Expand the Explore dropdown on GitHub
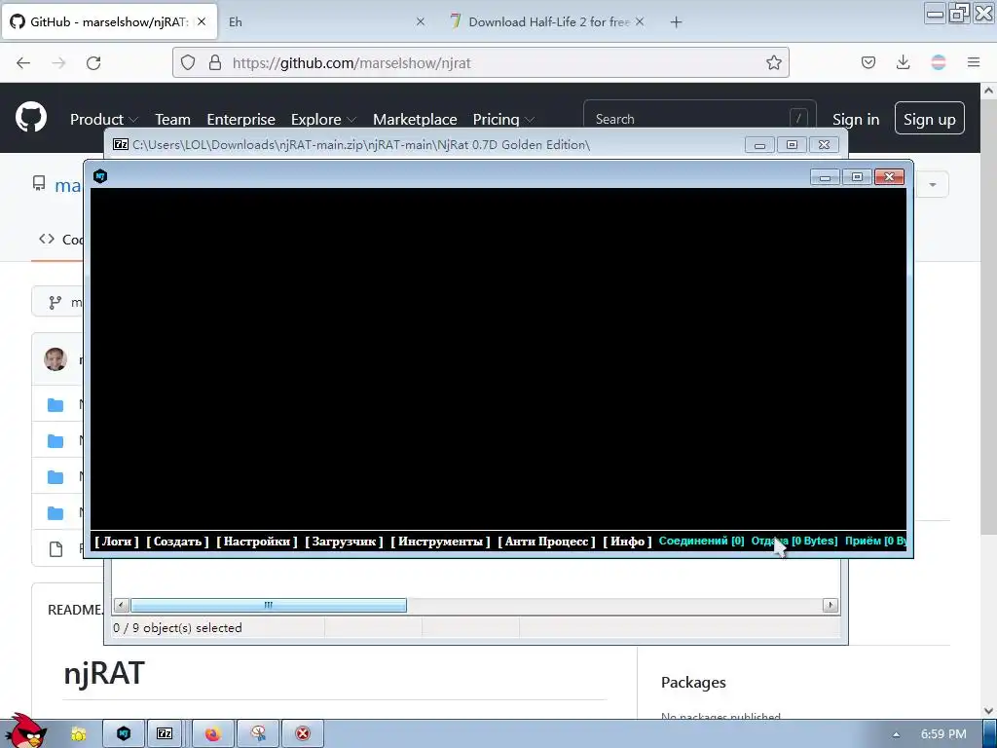The width and height of the screenshot is (997, 748). [323, 119]
